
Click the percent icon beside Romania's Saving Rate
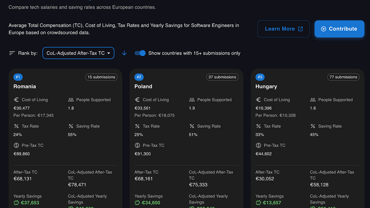click(71, 126)
